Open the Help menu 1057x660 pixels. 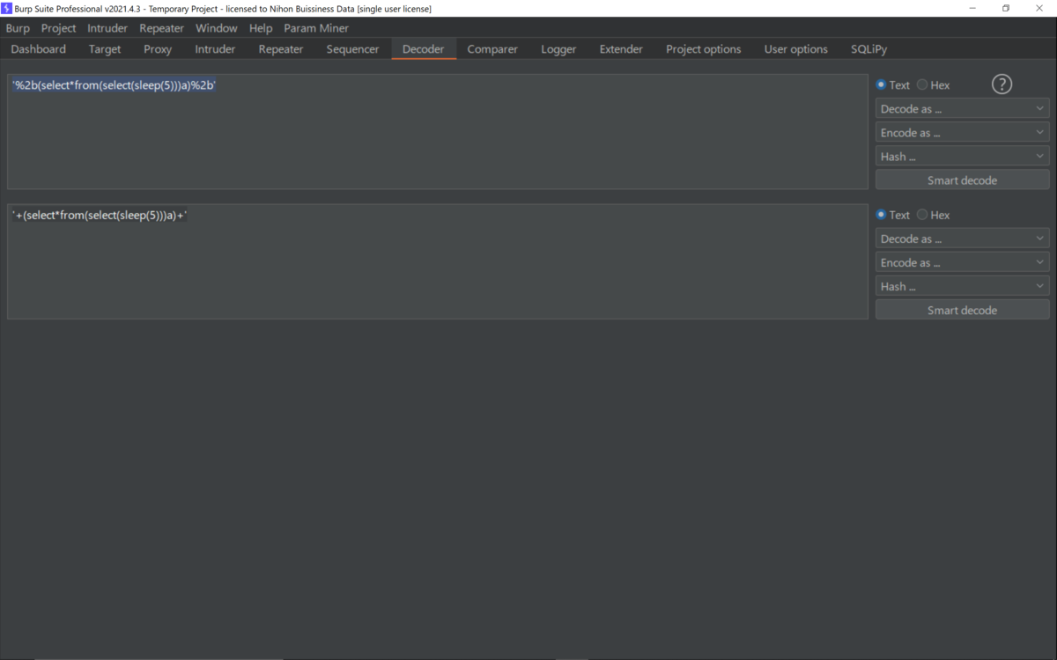click(x=261, y=28)
